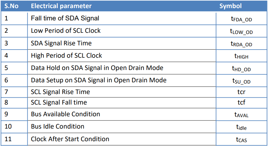Select serial number 10 cell
The image size is (268, 146).
coord(8,126)
